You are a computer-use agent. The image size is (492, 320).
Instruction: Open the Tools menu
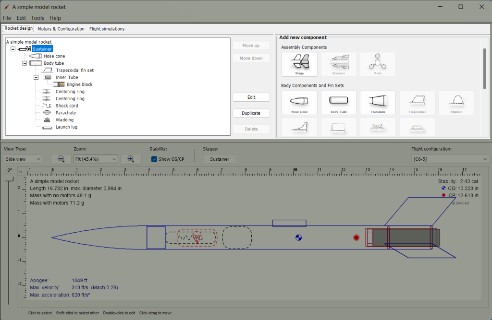37,18
